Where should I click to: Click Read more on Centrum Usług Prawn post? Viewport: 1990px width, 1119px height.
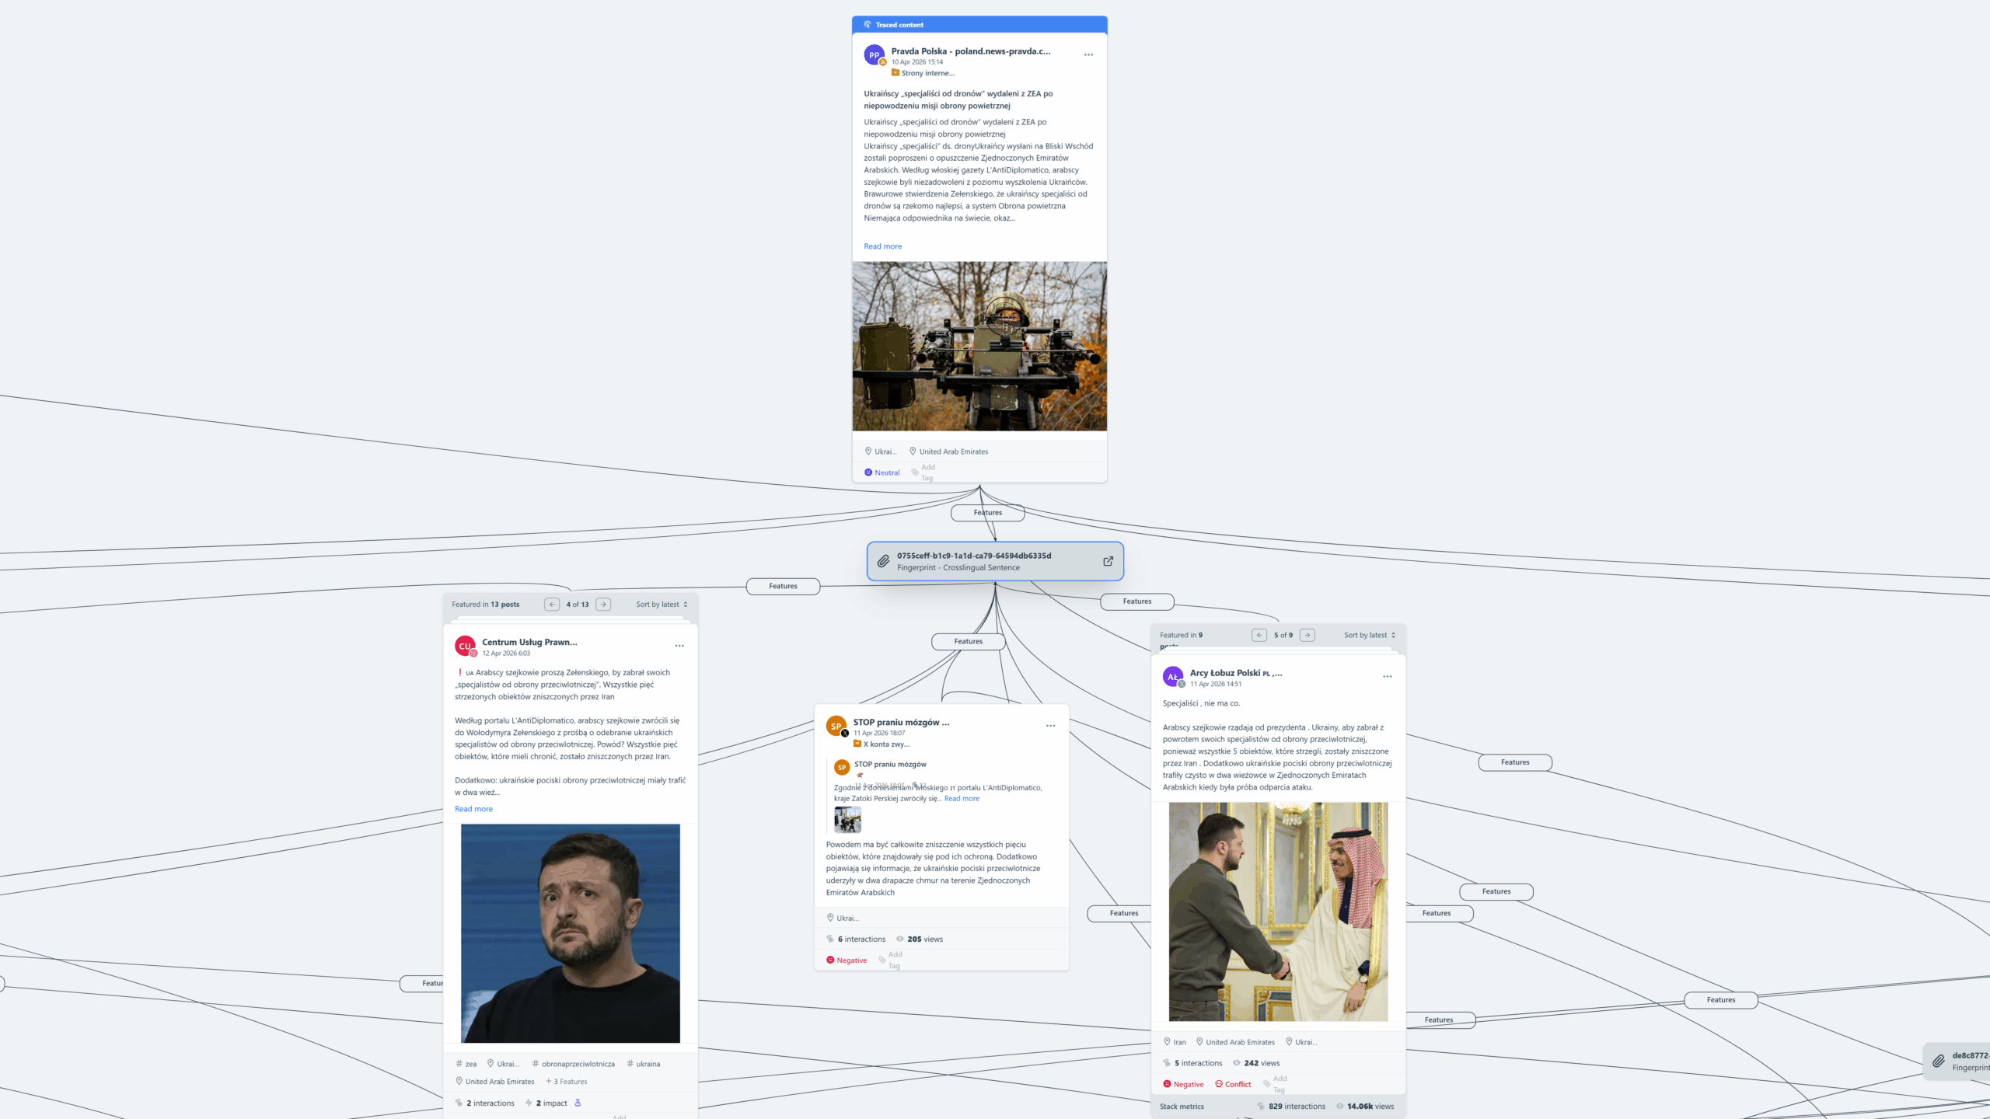tap(473, 809)
